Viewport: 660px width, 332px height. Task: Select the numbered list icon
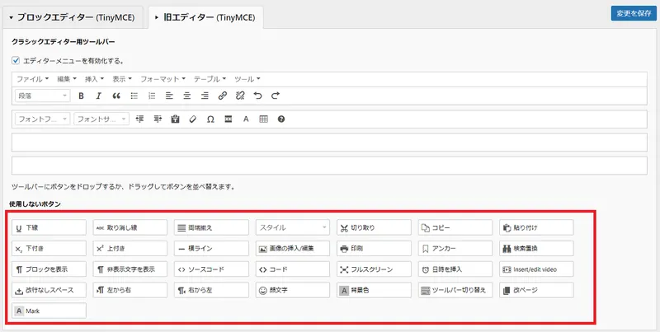tap(152, 96)
